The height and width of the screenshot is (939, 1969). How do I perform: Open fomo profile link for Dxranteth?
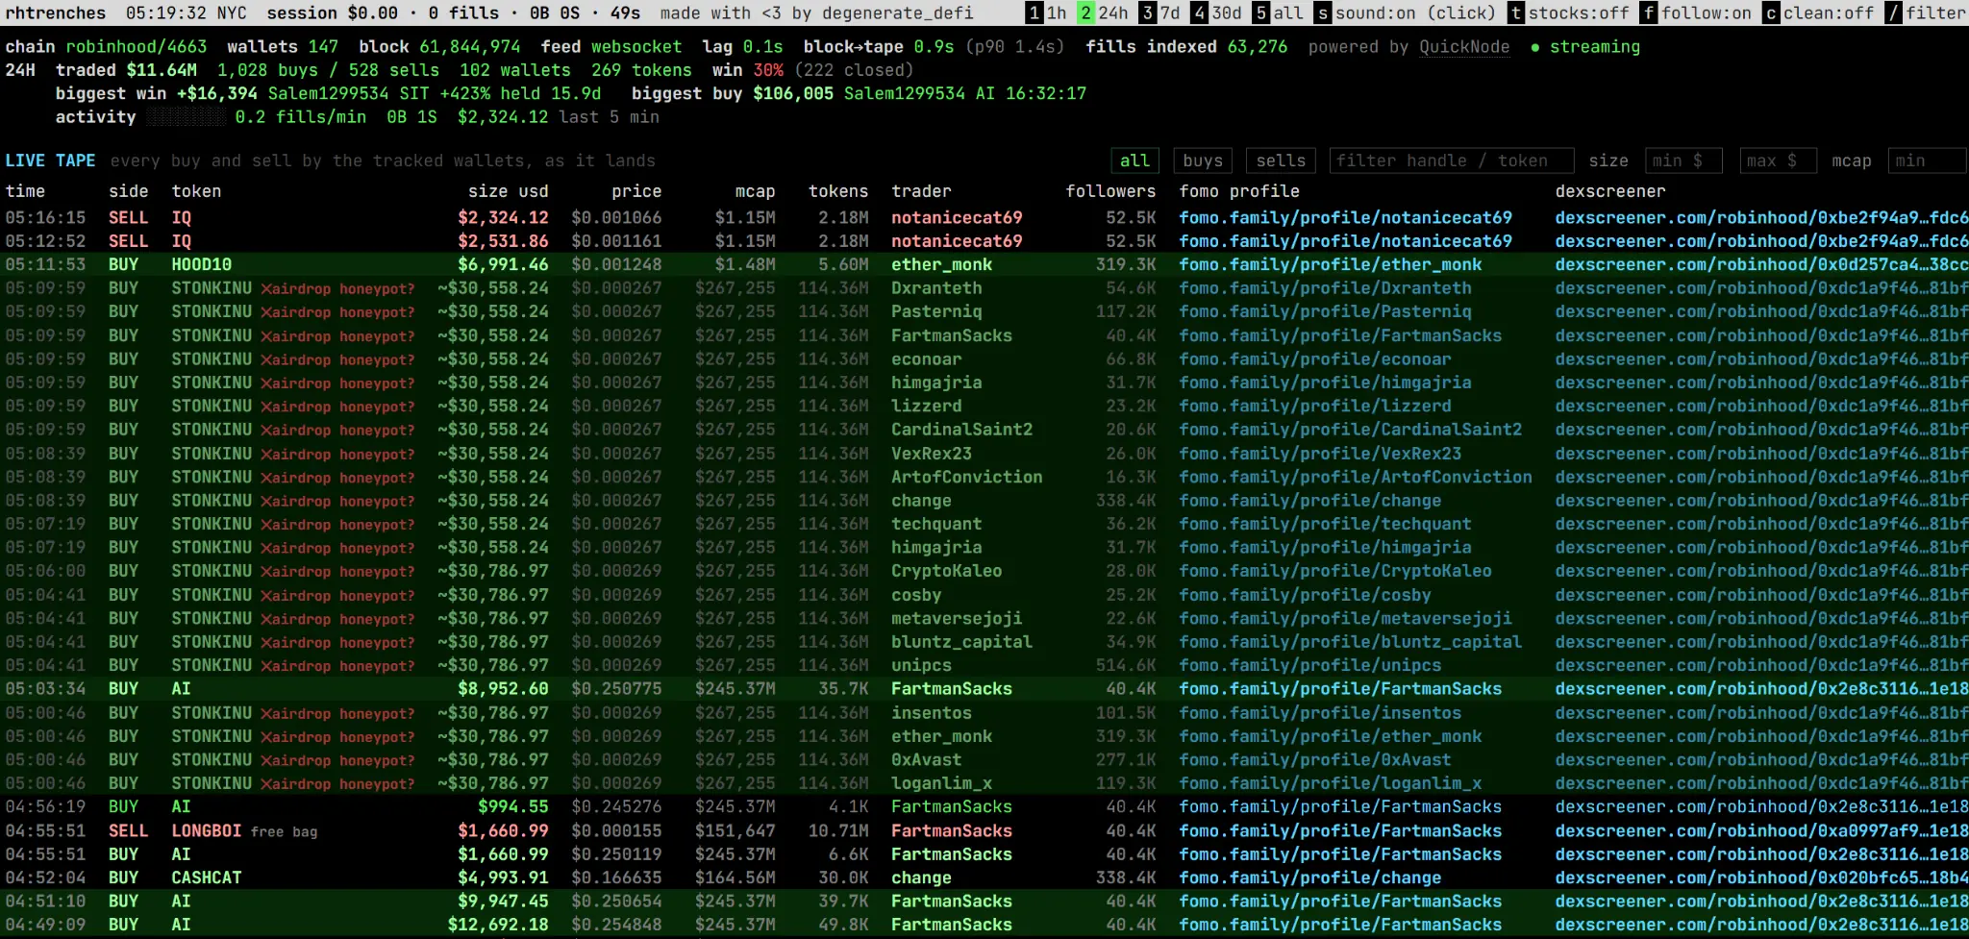pos(1325,288)
